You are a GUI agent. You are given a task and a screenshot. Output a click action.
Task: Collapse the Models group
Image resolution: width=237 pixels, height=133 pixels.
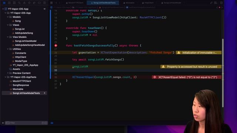[8, 17]
